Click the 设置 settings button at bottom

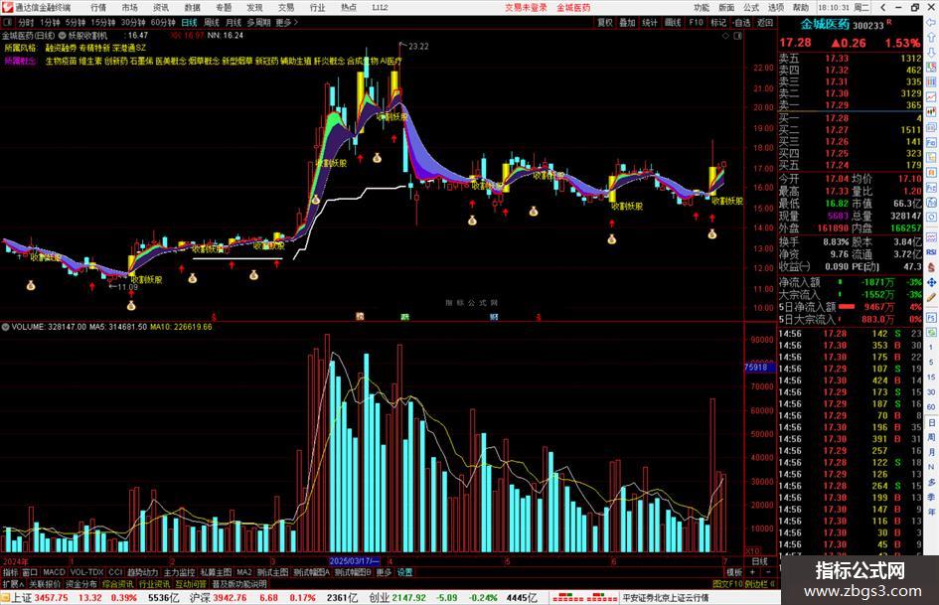(404, 572)
